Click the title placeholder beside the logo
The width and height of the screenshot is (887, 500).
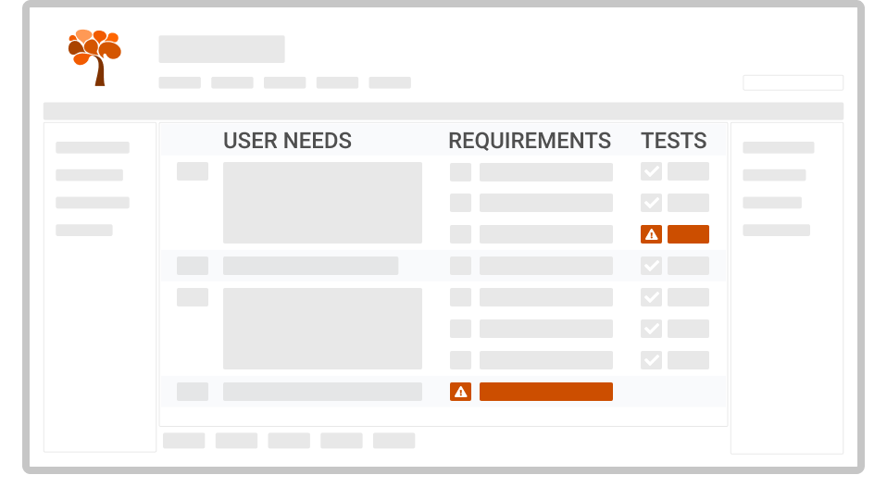click(222, 49)
